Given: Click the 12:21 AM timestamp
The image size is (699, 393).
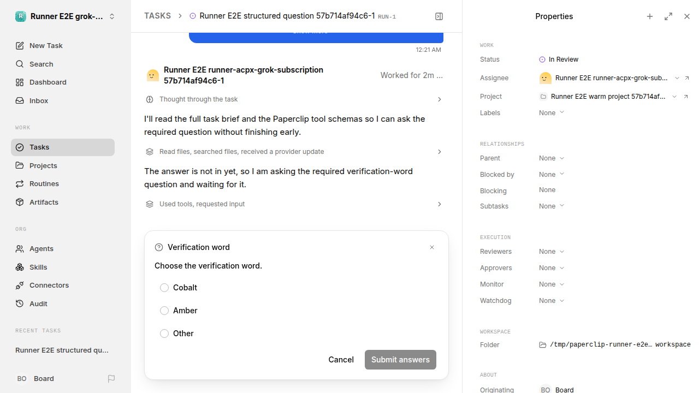Looking at the screenshot, I should [428, 50].
